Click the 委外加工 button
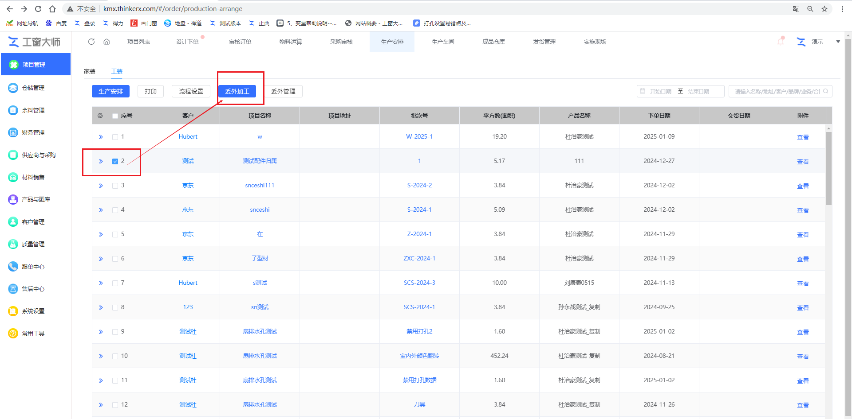The image size is (852, 419). click(x=237, y=91)
